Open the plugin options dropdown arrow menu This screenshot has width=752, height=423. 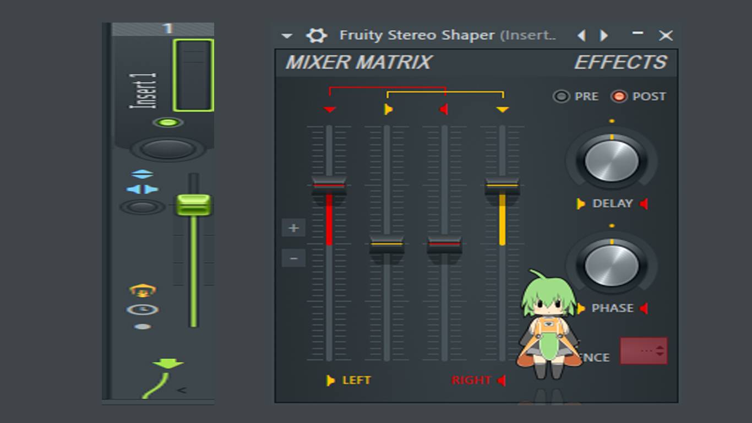click(x=286, y=36)
